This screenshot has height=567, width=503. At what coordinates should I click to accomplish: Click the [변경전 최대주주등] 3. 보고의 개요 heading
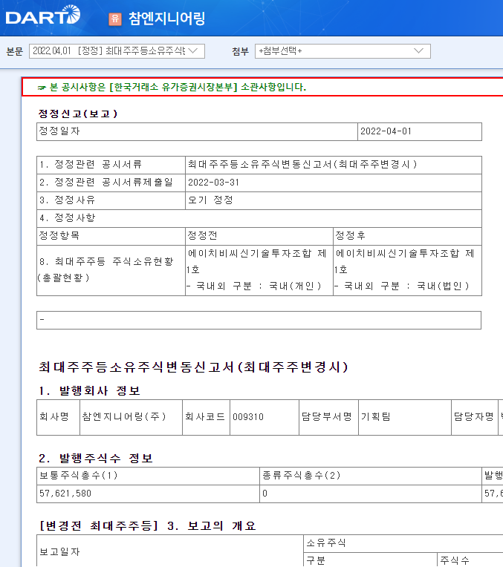point(148,525)
